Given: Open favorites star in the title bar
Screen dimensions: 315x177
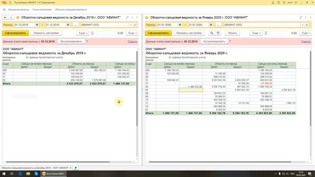Looking at the screenshot, I should tap(284, 2).
